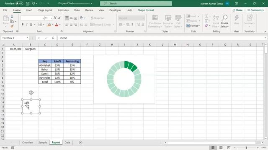
Task: Click the Orientation text angle icon
Action: [82, 18]
